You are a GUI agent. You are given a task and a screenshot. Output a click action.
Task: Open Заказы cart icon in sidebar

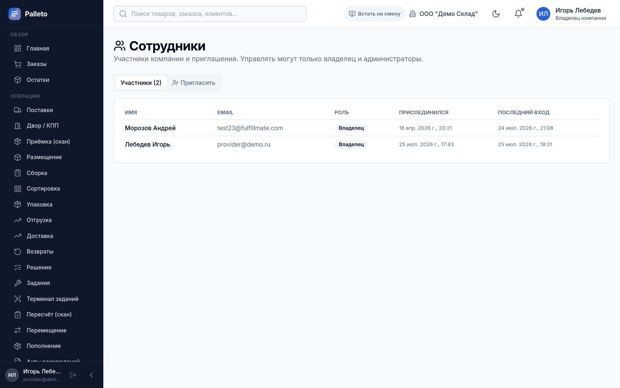click(18, 64)
